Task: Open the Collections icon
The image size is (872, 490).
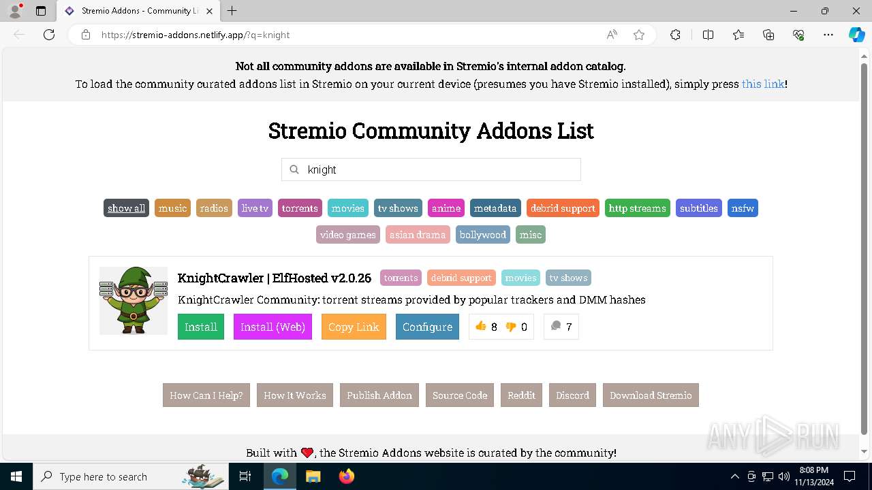Action: [768, 35]
